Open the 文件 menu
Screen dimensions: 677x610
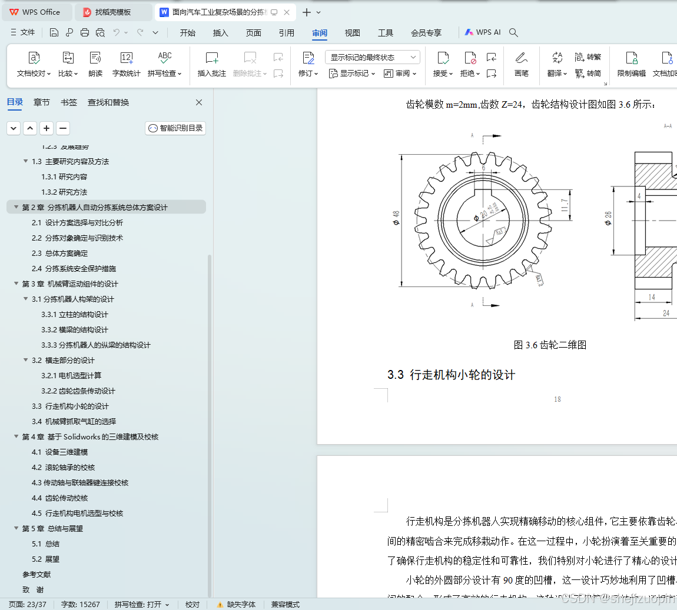22,32
